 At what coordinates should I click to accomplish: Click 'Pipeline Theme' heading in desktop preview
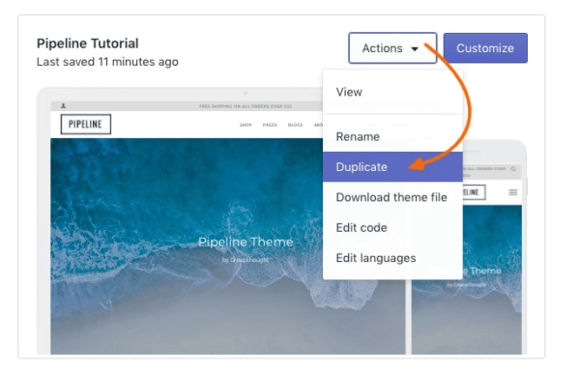pos(246,242)
